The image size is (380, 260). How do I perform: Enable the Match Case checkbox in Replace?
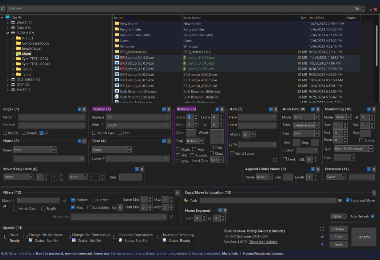(94, 133)
